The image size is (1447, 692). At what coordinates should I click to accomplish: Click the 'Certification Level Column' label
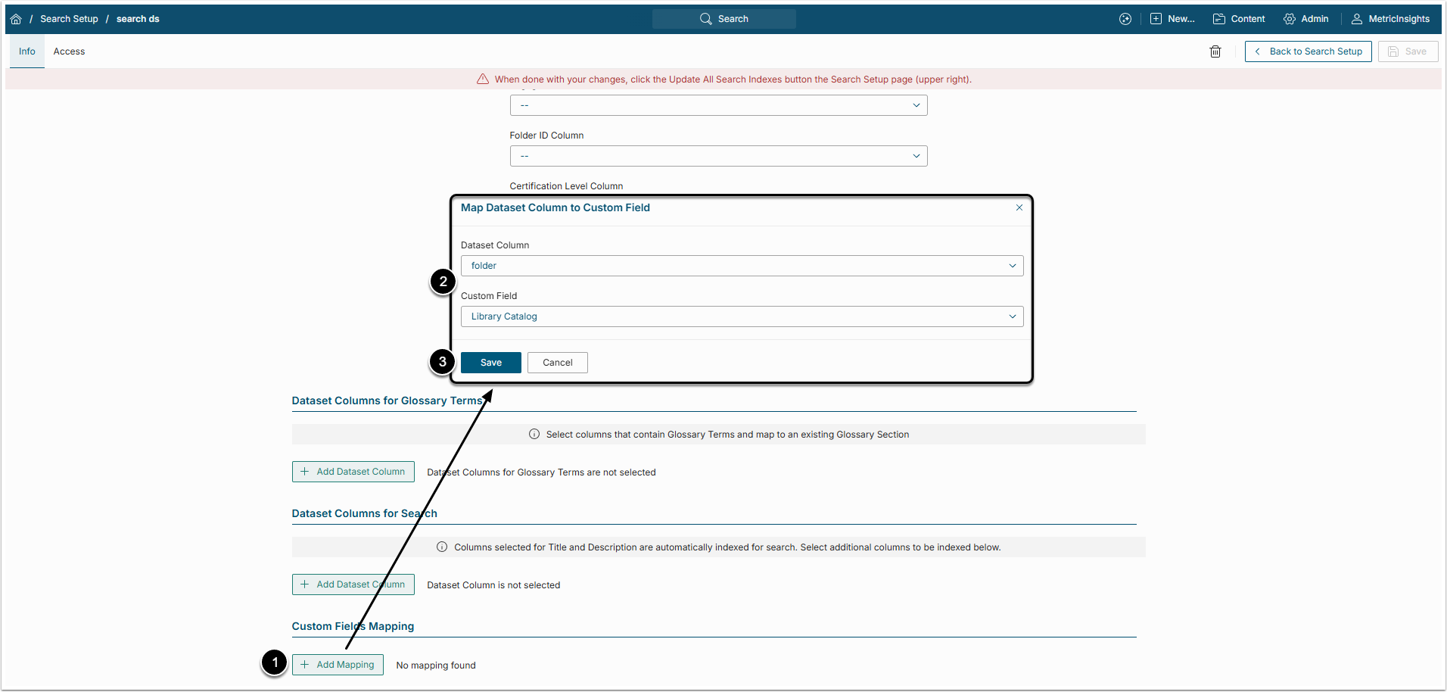pos(567,186)
